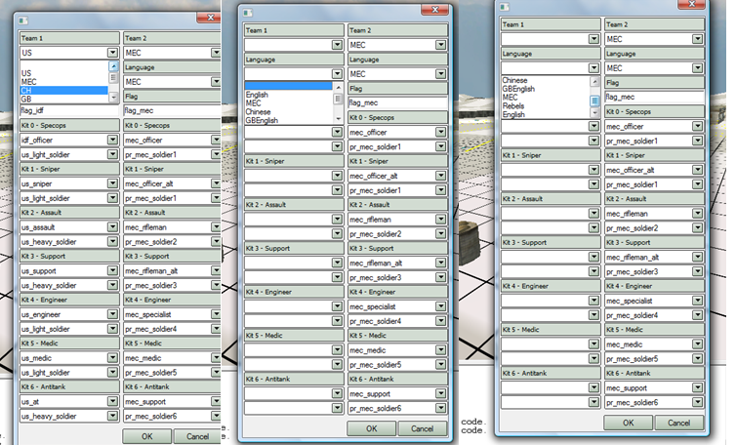Click the title bar icon of the dialog with Team 1 US

point(23,20)
